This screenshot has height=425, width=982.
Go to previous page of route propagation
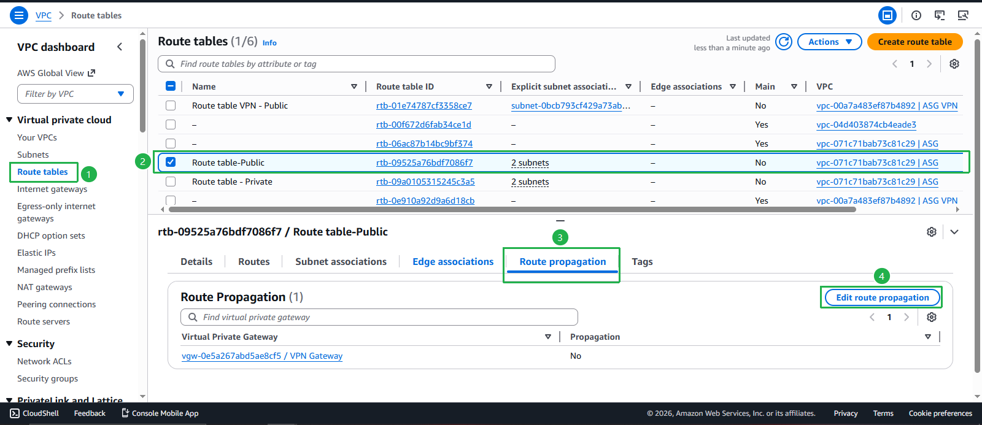872,317
